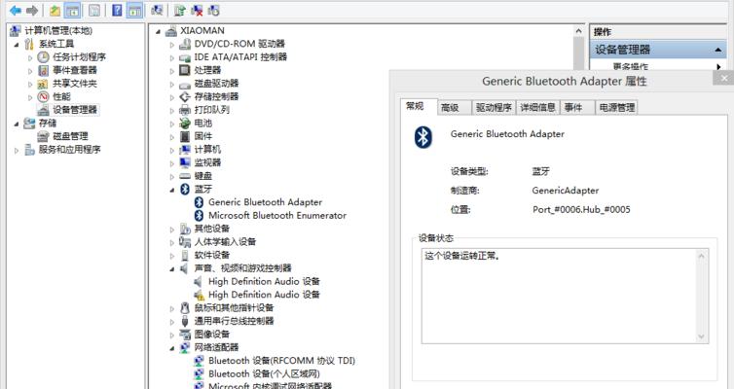The height and width of the screenshot is (389, 734).
Task: Toggle the Show/Hide Console Tree toolbar icon
Action: [72, 11]
